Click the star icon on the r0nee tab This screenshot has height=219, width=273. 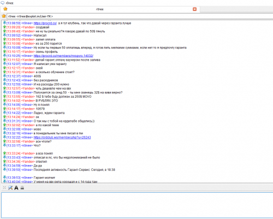pos(5,9)
